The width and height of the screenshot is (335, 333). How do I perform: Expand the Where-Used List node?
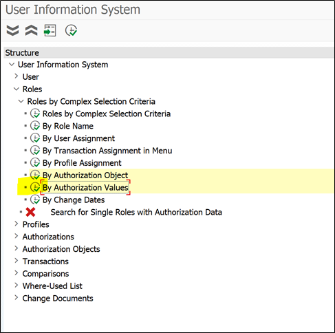17,286
